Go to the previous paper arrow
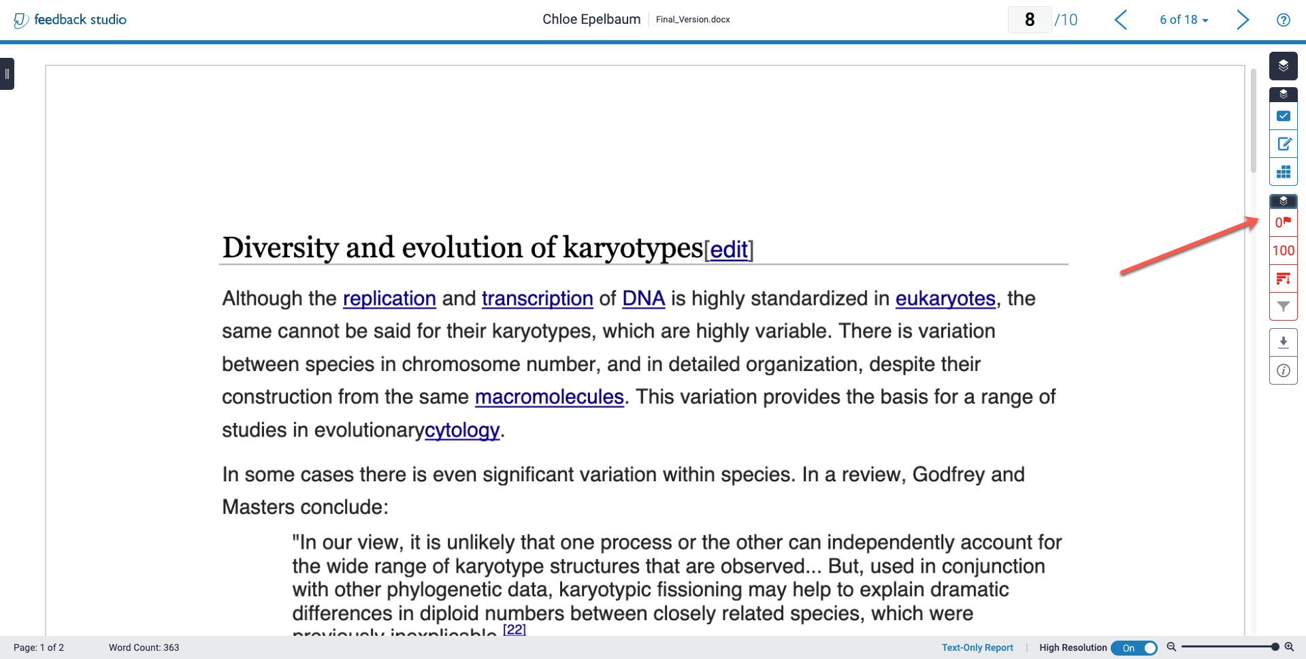 1121,20
